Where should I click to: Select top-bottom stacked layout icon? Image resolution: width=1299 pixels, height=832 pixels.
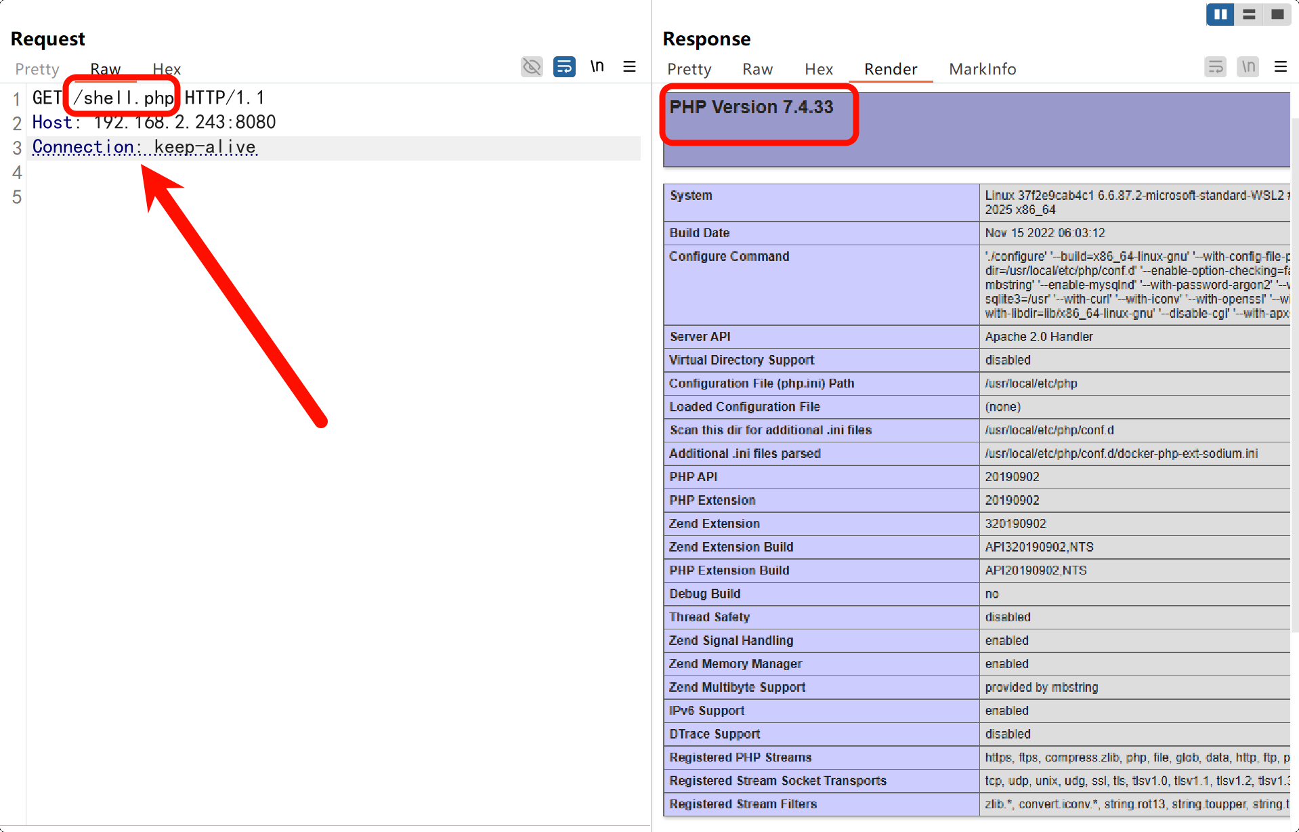pyautogui.click(x=1249, y=14)
